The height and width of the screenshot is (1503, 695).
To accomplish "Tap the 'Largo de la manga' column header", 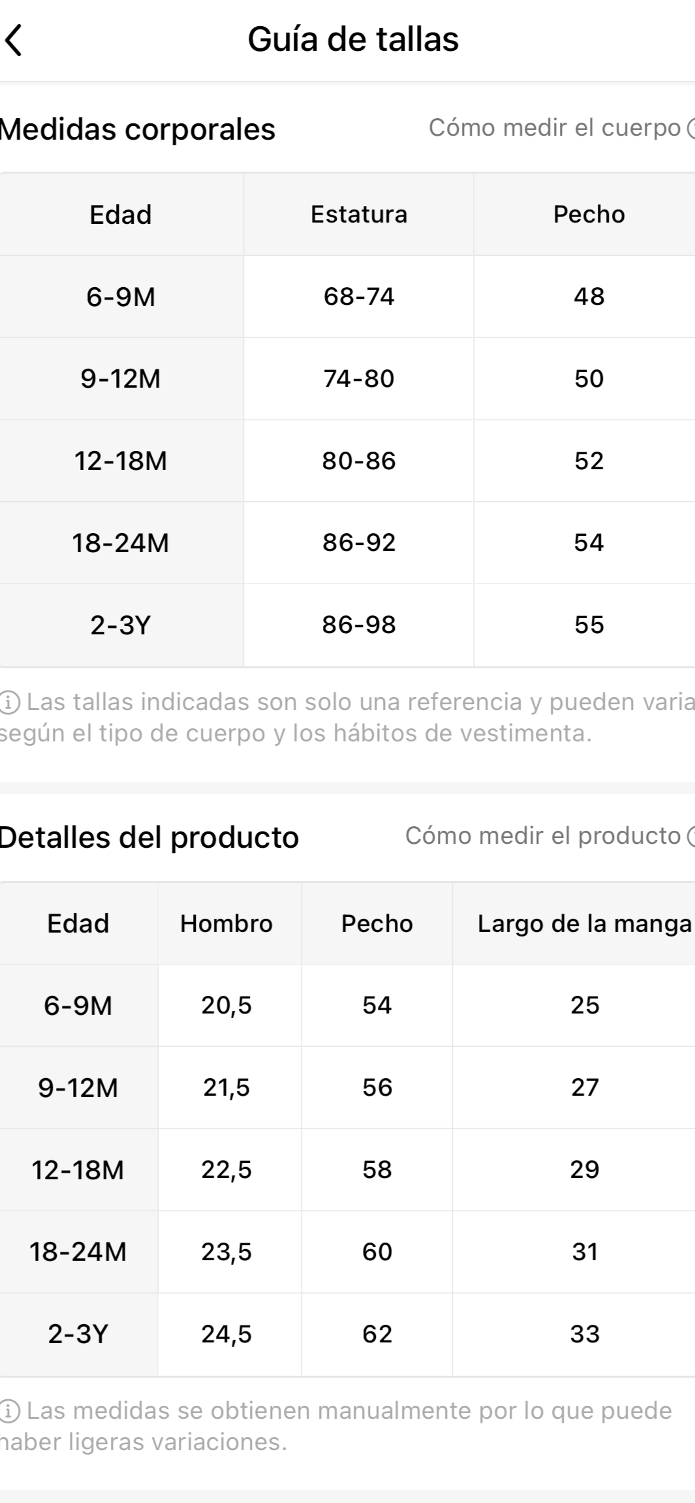I will [584, 923].
